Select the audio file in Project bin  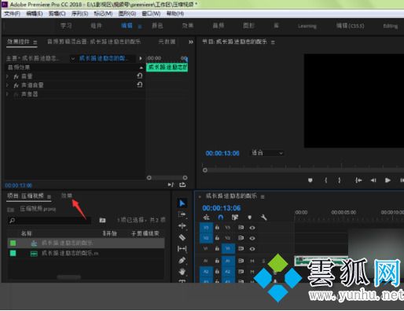[86, 254]
